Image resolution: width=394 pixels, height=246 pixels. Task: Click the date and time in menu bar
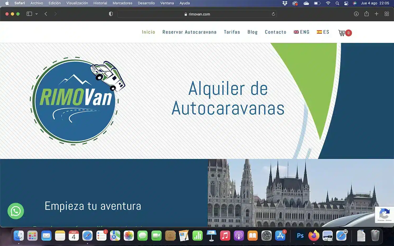click(375, 3)
